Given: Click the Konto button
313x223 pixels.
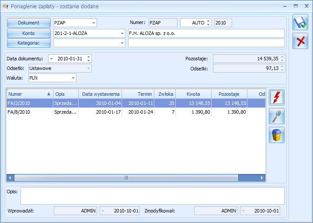Looking at the screenshot, I should coord(29,33).
